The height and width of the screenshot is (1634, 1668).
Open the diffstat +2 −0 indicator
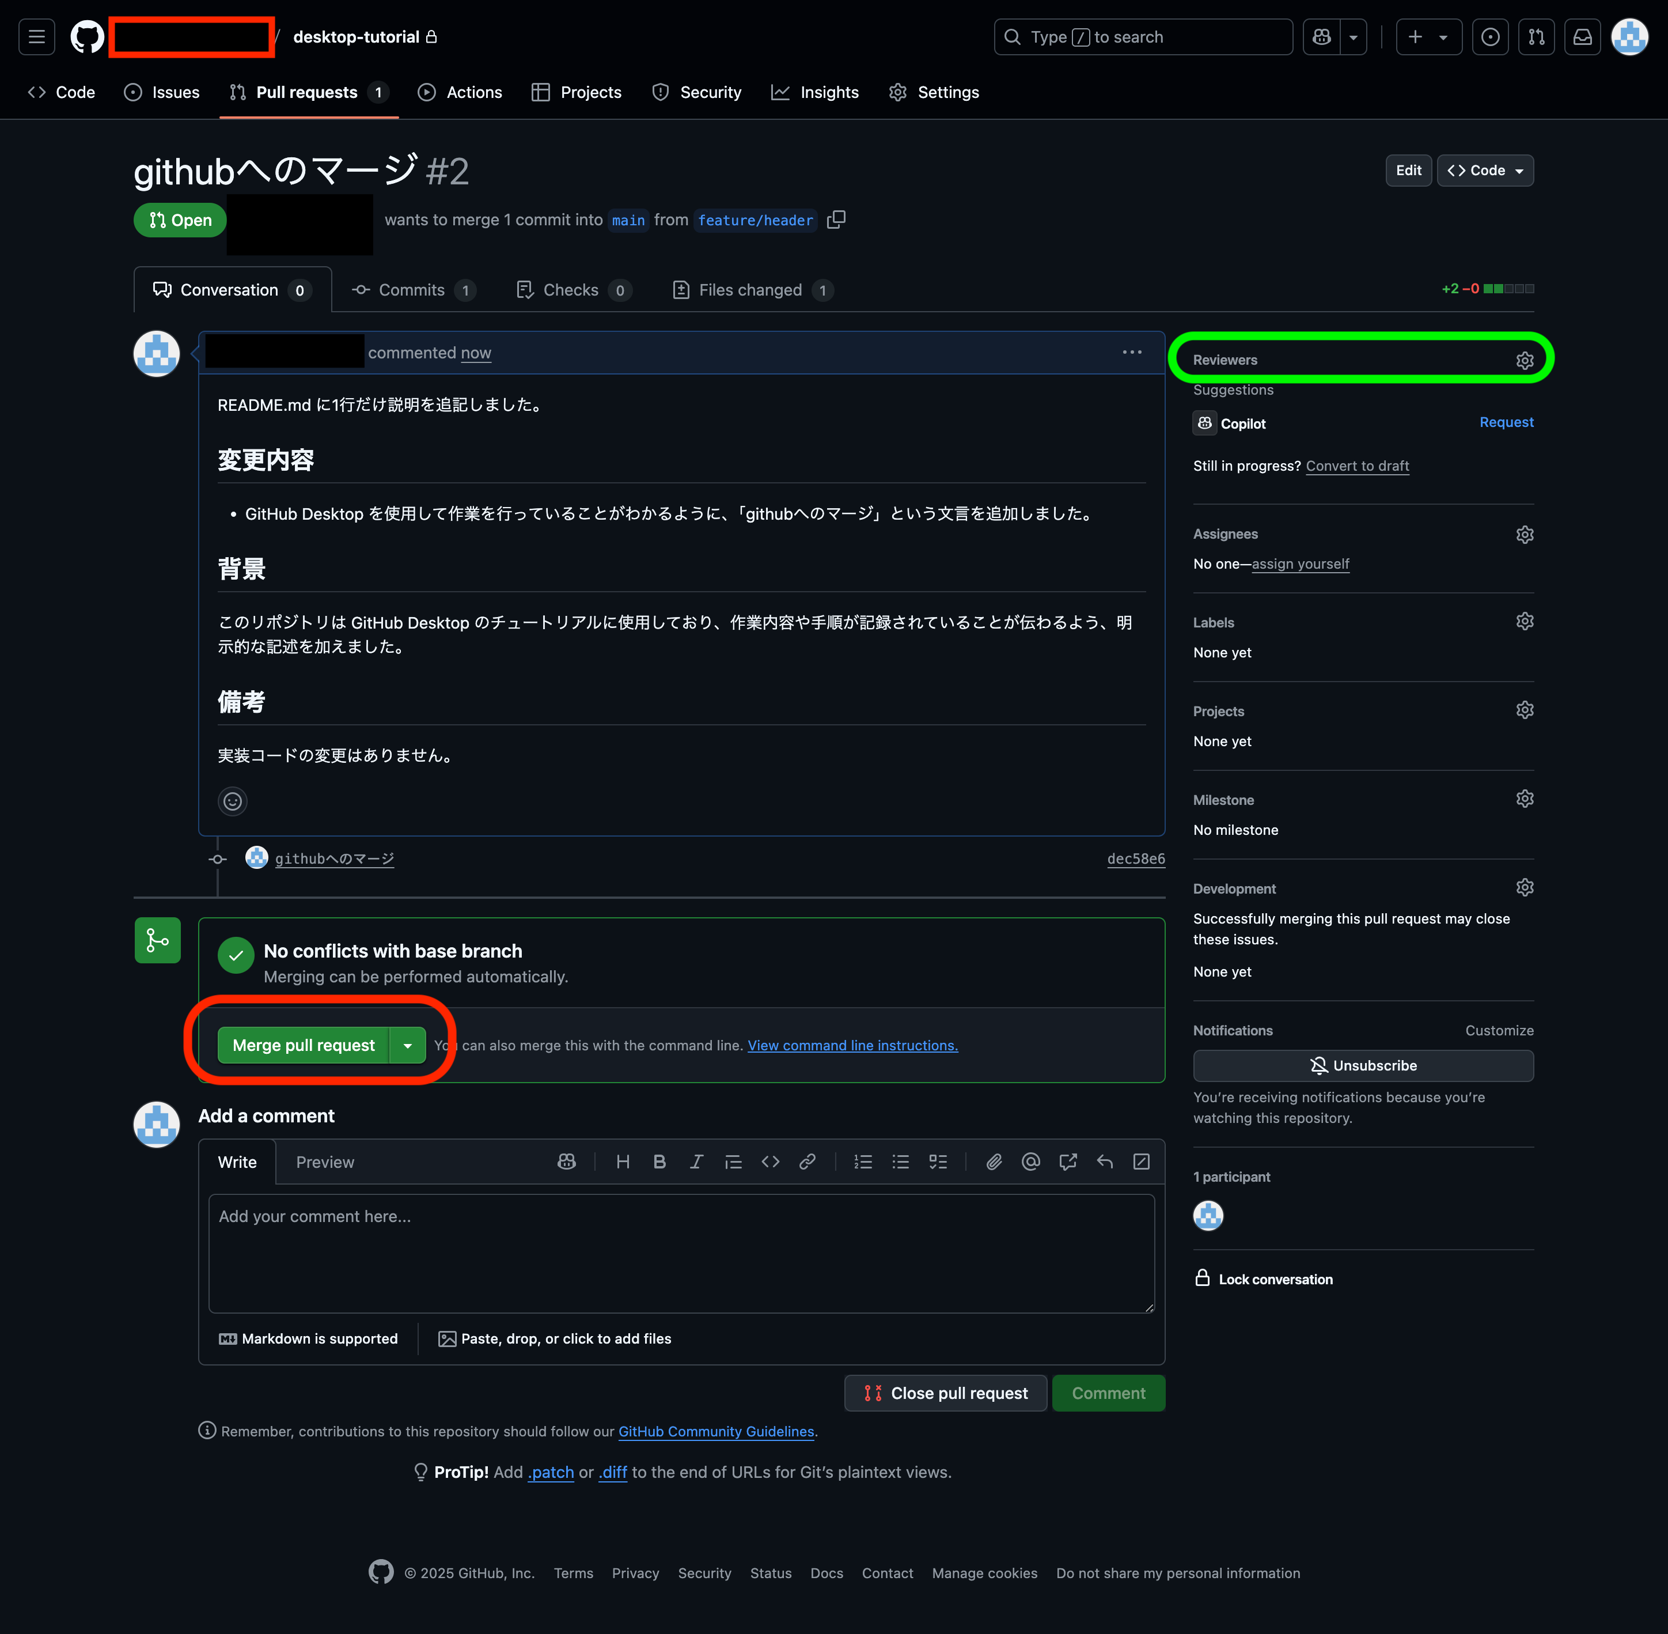[1487, 288]
